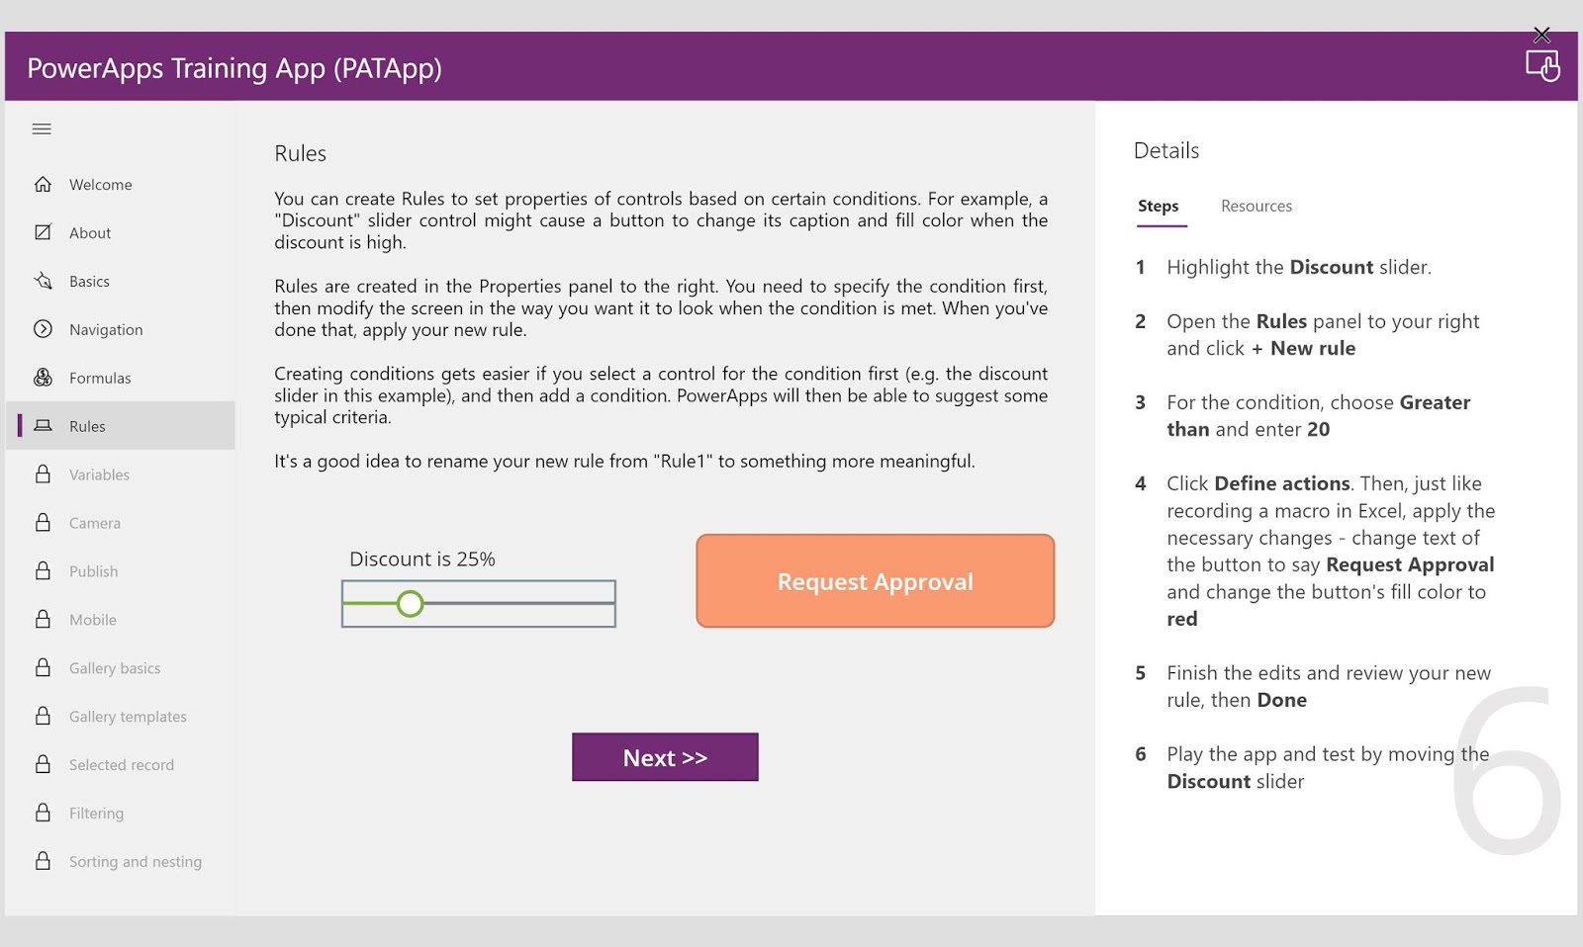Click the lock icon beside Mobile
The height and width of the screenshot is (947, 1583).
pyautogui.click(x=43, y=620)
